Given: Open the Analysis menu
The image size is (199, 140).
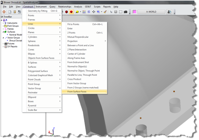Looking at the screenshot, I should pos(78,6).
